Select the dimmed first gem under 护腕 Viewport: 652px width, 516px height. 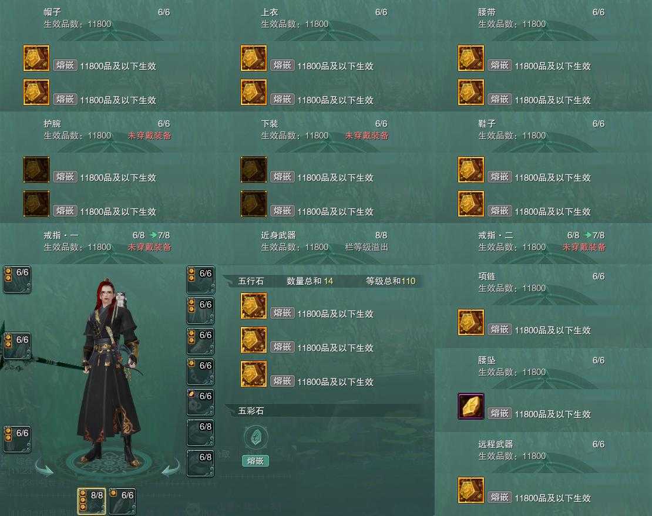coord(36,170)
